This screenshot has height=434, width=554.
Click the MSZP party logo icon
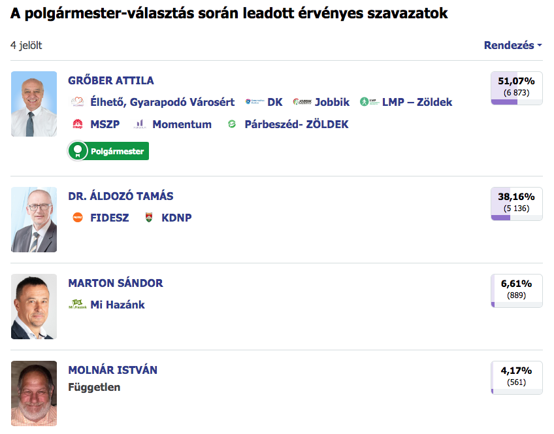(x=78, y=124)
